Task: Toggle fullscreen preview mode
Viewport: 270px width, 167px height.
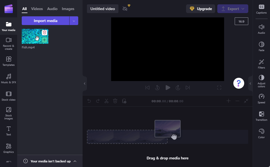Action: click(219, 88)
